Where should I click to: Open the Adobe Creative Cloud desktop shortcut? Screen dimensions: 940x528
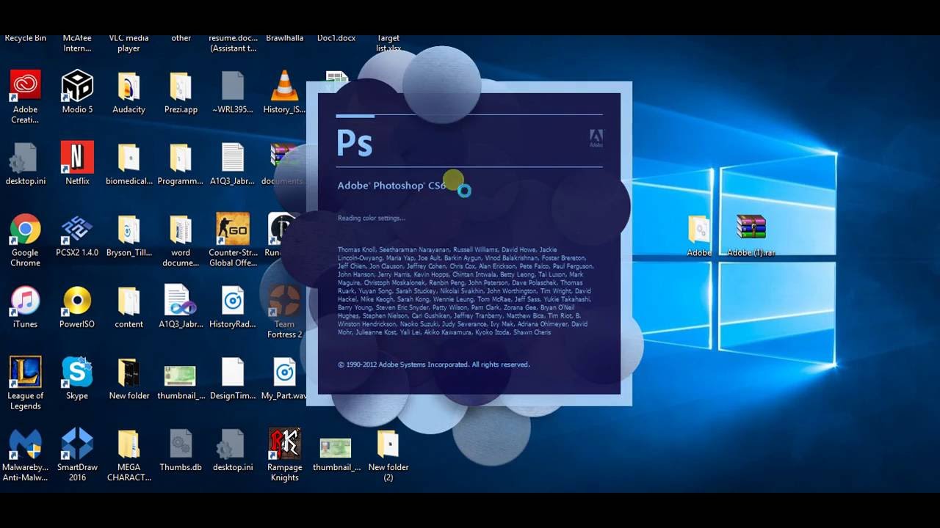click(x=25, y=85)
